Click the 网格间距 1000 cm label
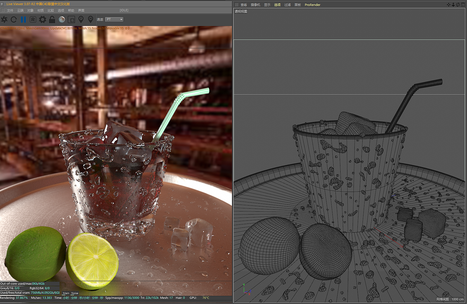467x304 pixels. (x=450, y=299)
